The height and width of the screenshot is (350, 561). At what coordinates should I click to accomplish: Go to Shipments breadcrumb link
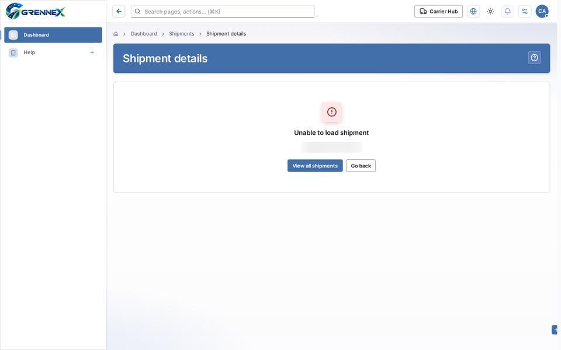[181, 34]
